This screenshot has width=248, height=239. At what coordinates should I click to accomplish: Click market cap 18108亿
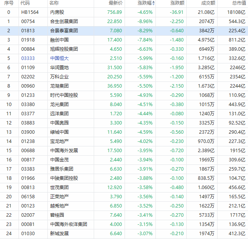(x=236, y=12)
